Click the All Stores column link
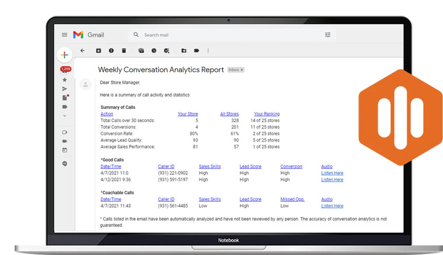Screen dimensions: 443x255 coord(229,114)
